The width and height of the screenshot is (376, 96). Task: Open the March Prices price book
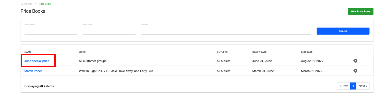33,71
